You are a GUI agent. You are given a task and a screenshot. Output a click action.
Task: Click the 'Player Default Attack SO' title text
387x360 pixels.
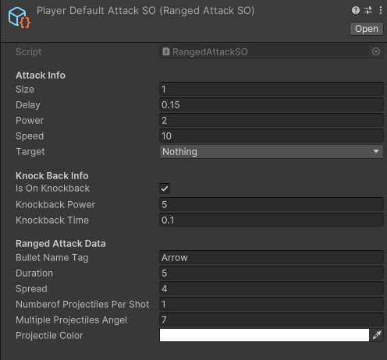click(96, 11)
